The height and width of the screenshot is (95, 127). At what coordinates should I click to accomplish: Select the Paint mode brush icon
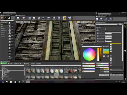6,18
